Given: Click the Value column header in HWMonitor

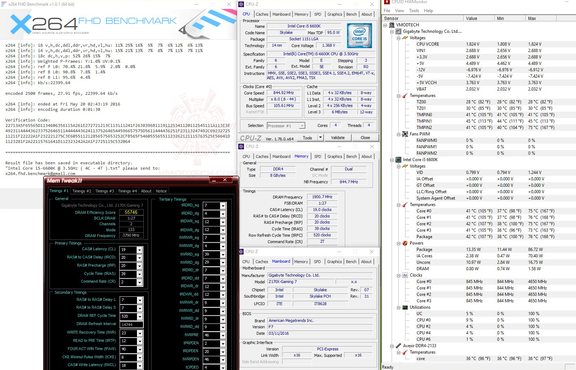Looking at the screenshot, I should tap(479, 18).
